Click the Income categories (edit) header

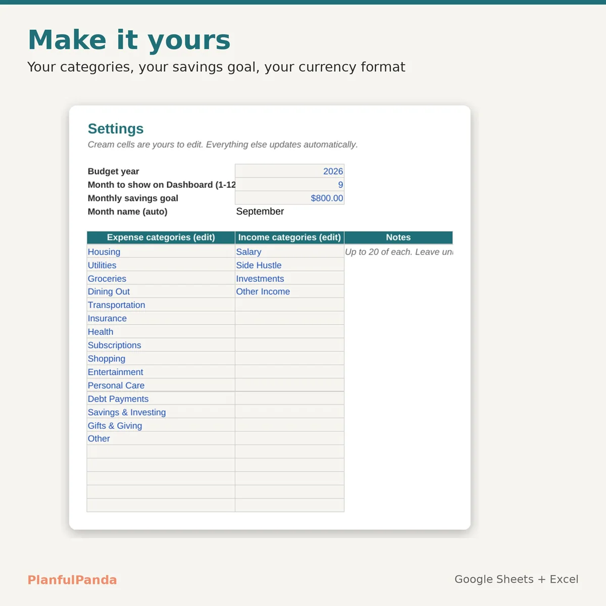pyautogui.click(x=289, y=237)
